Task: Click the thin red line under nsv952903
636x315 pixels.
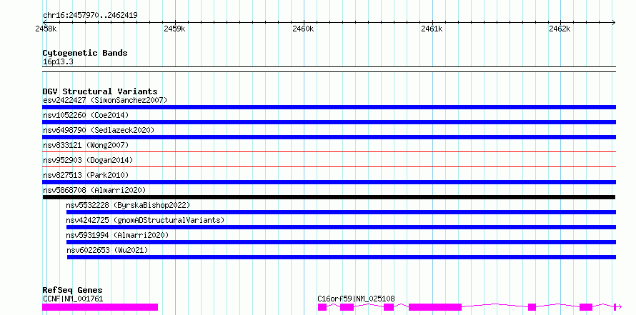Action: (x=329, y=166)
